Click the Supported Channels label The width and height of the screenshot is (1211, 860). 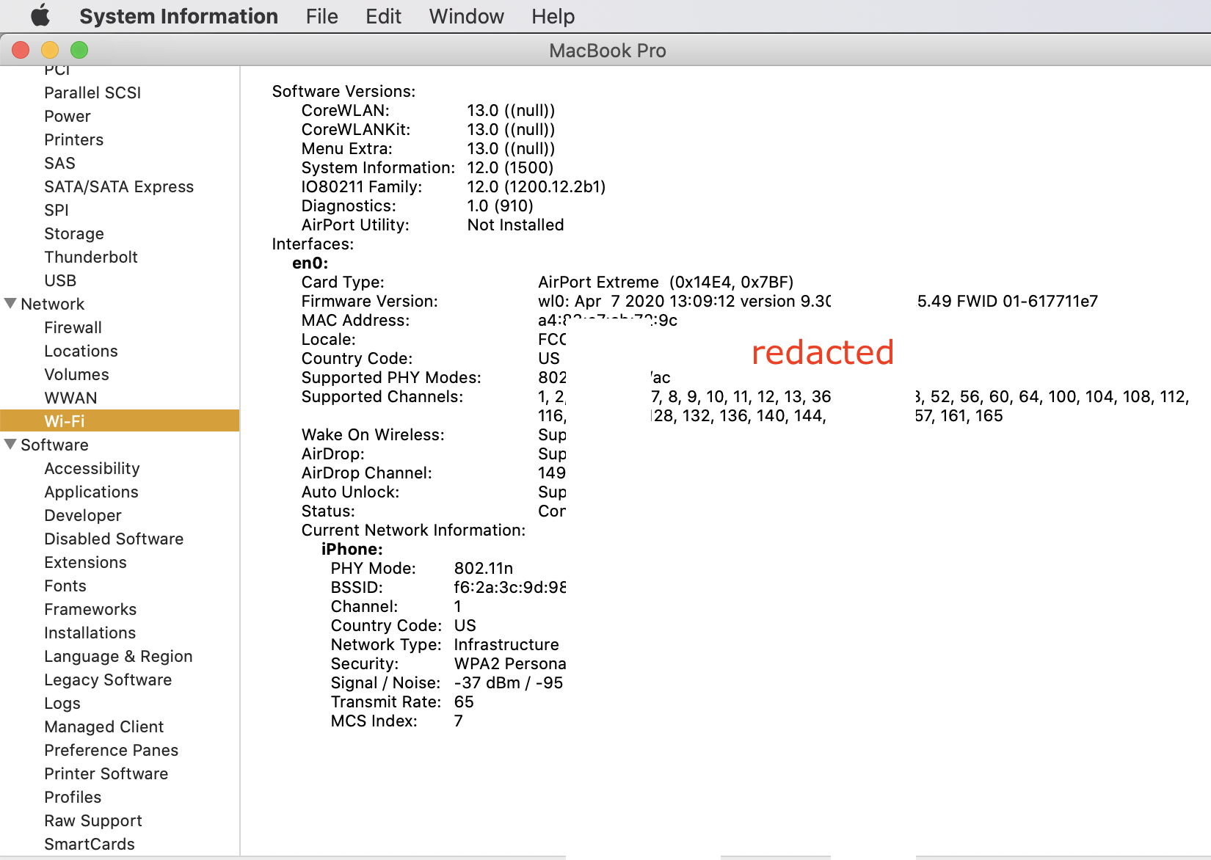(x=382, y=396)
